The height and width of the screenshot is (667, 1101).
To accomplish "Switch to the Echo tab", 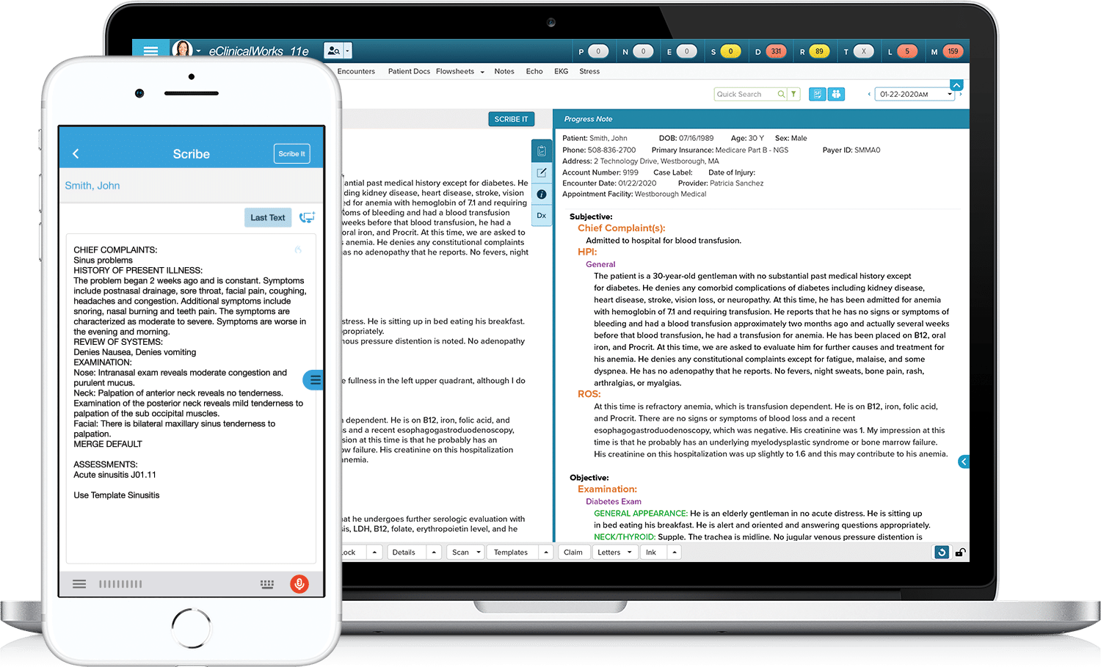I will coord(534,71).
